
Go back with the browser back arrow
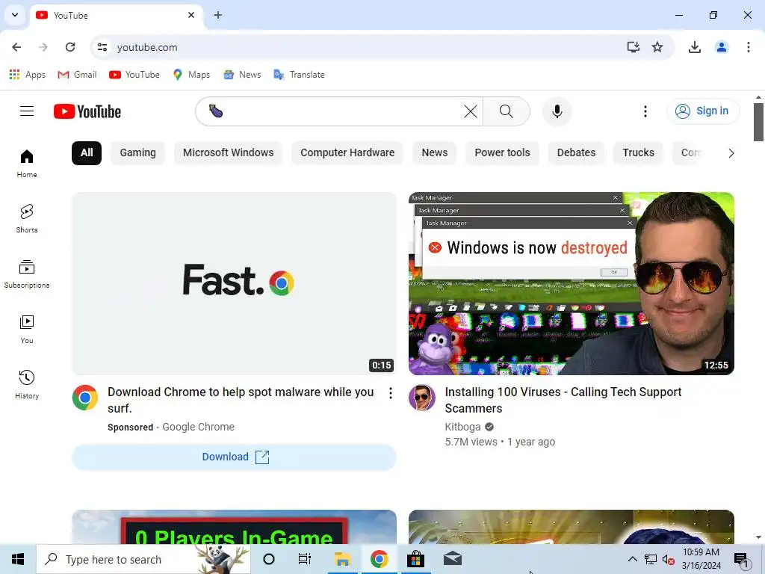16,47
